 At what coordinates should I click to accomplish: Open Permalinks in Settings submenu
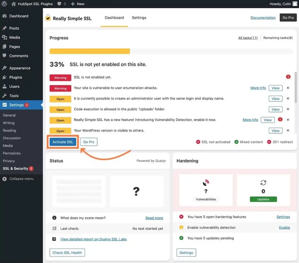(11, 153)
